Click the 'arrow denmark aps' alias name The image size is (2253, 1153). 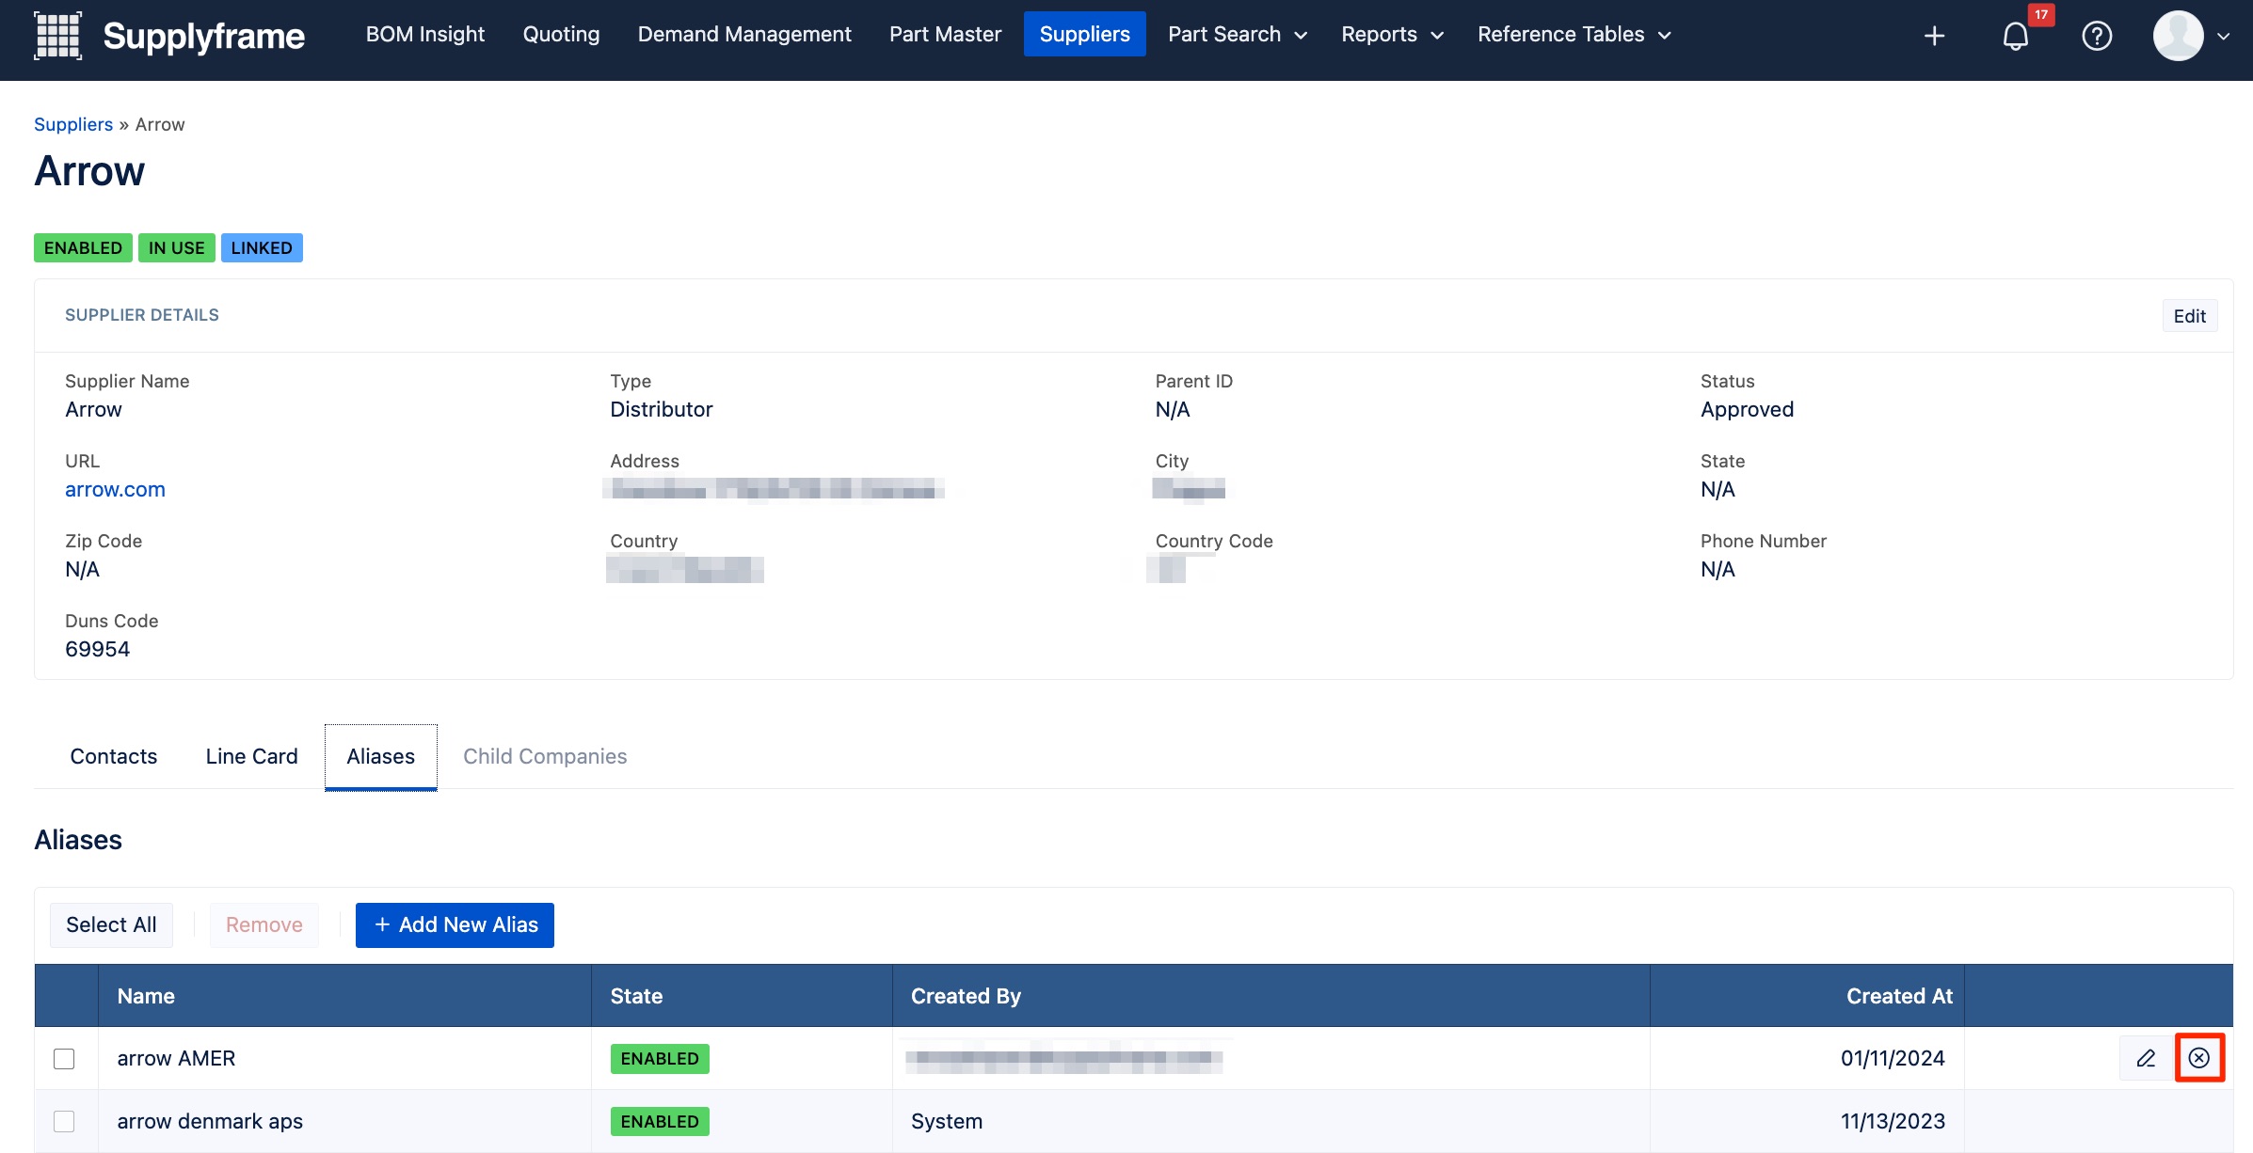click(210, 1121)
